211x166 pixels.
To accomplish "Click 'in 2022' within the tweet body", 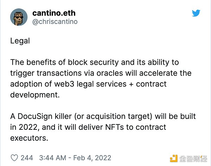I will 25,127.
